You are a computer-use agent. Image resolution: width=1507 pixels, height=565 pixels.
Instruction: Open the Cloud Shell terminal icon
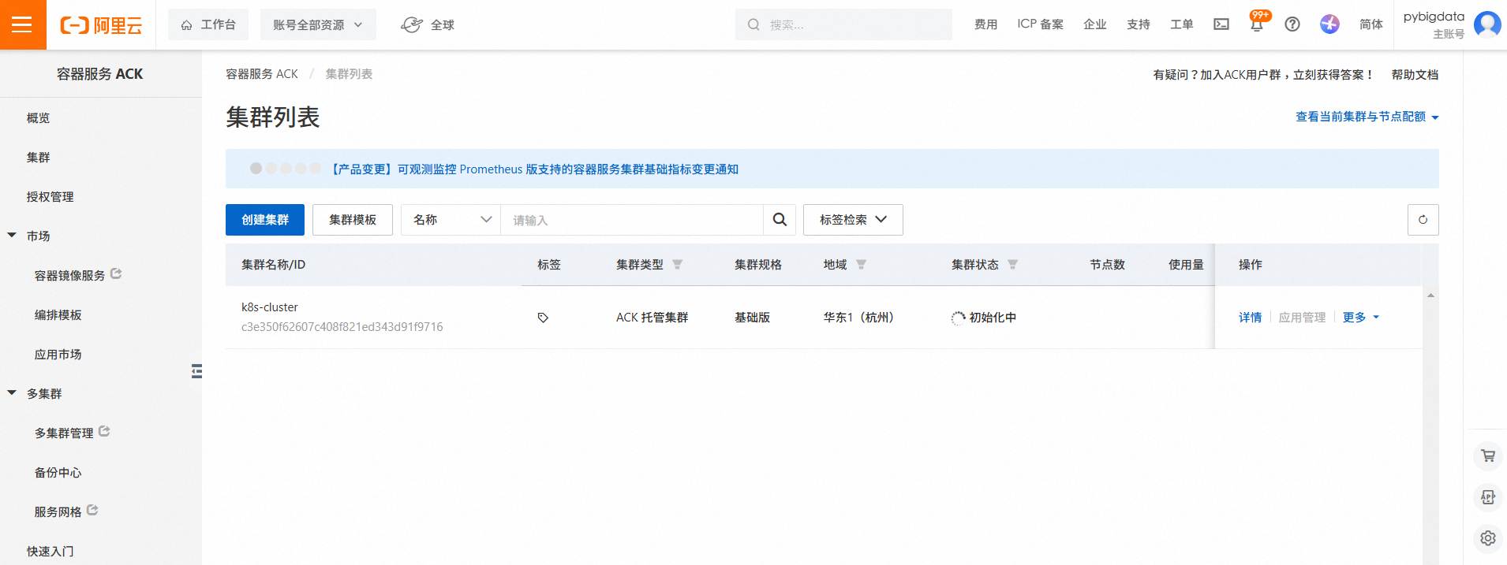click(1221, 24)
